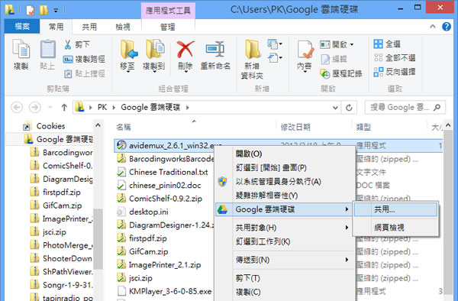Screen dimensions: 458x301
Task: Click Invert selection (反向選擇) in ribbon
Action: (395, 72)
